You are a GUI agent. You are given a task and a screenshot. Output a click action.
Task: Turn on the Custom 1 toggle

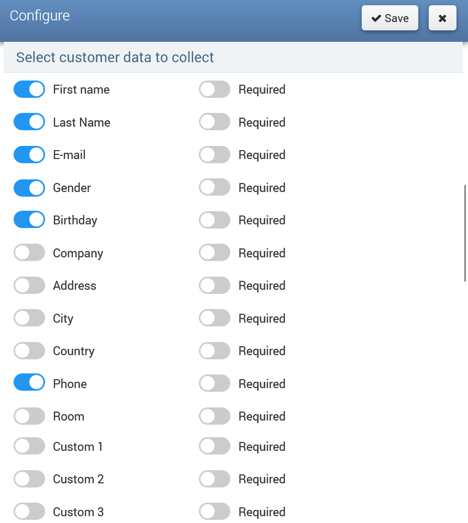click(x=30, y=446)
